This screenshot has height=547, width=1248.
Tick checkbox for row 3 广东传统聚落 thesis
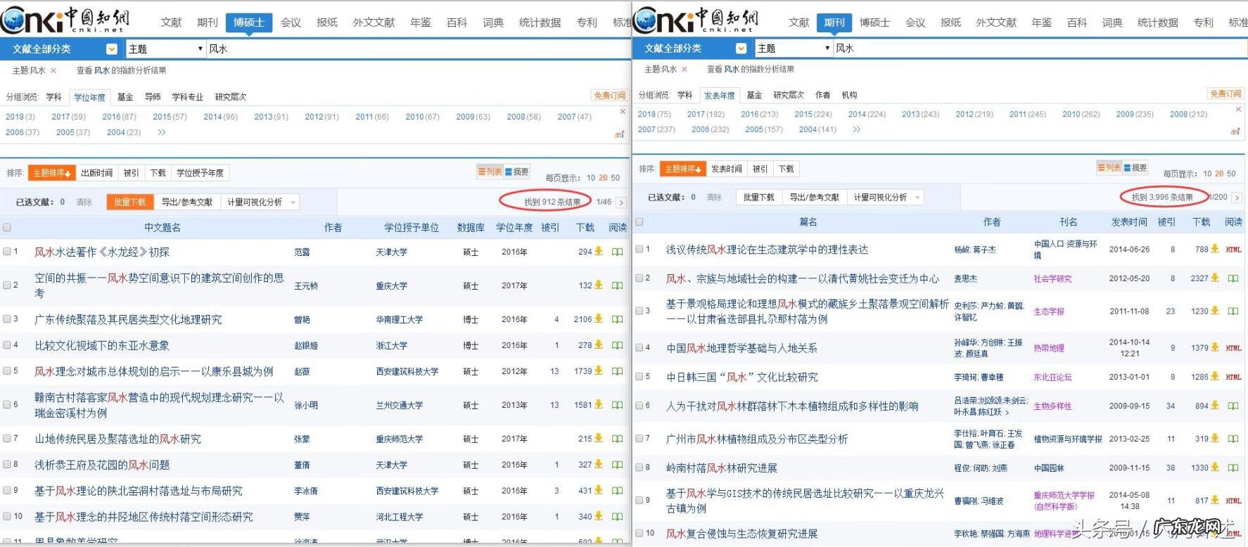pos(7,318)
